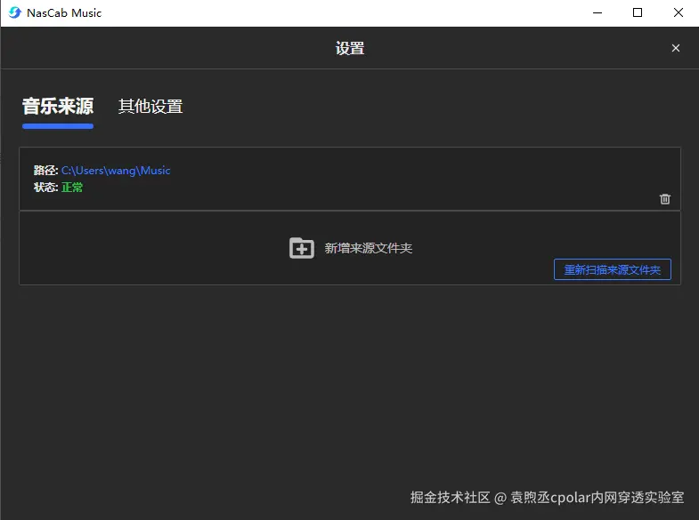Screen dimensions: 699x520
Task: Click the add-folder icon next to 新增来源文件夹
Action: coord(302,248)
